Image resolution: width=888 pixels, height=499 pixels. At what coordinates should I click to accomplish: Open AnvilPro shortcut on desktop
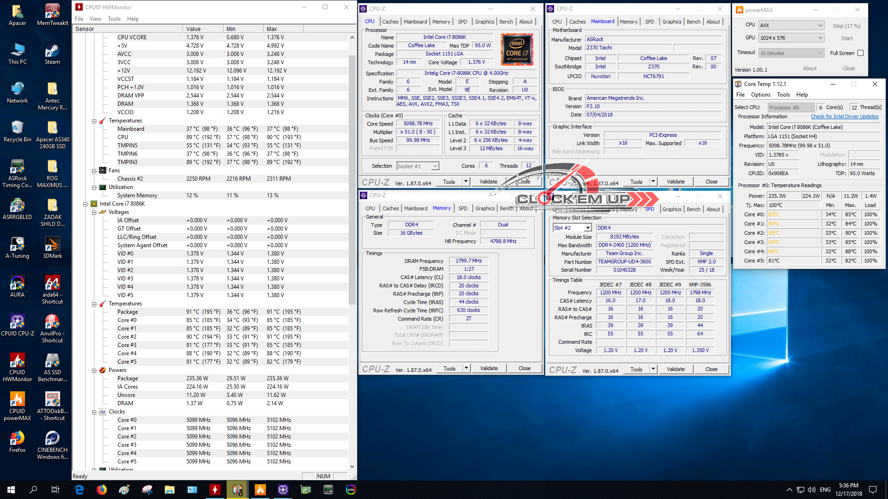tap(52, 329)
